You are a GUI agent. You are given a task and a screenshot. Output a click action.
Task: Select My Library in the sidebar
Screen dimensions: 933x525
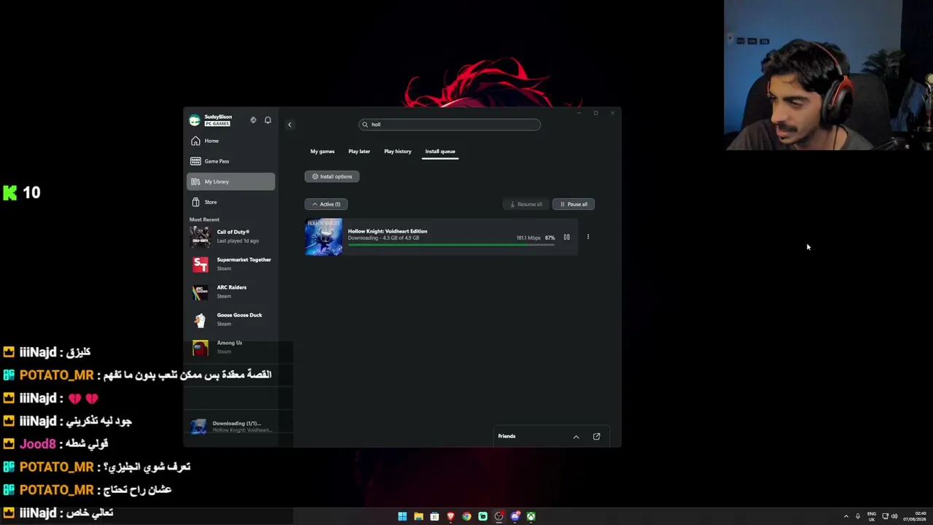231,182
